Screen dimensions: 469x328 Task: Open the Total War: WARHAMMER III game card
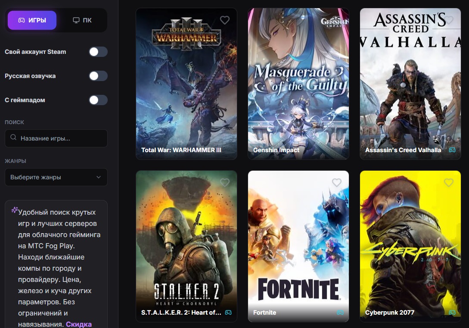click(x=186, y=84)
